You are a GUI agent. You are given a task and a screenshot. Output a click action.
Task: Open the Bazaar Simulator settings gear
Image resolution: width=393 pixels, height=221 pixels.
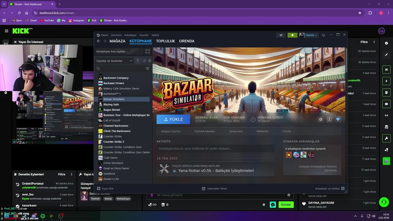click(321, 119)
